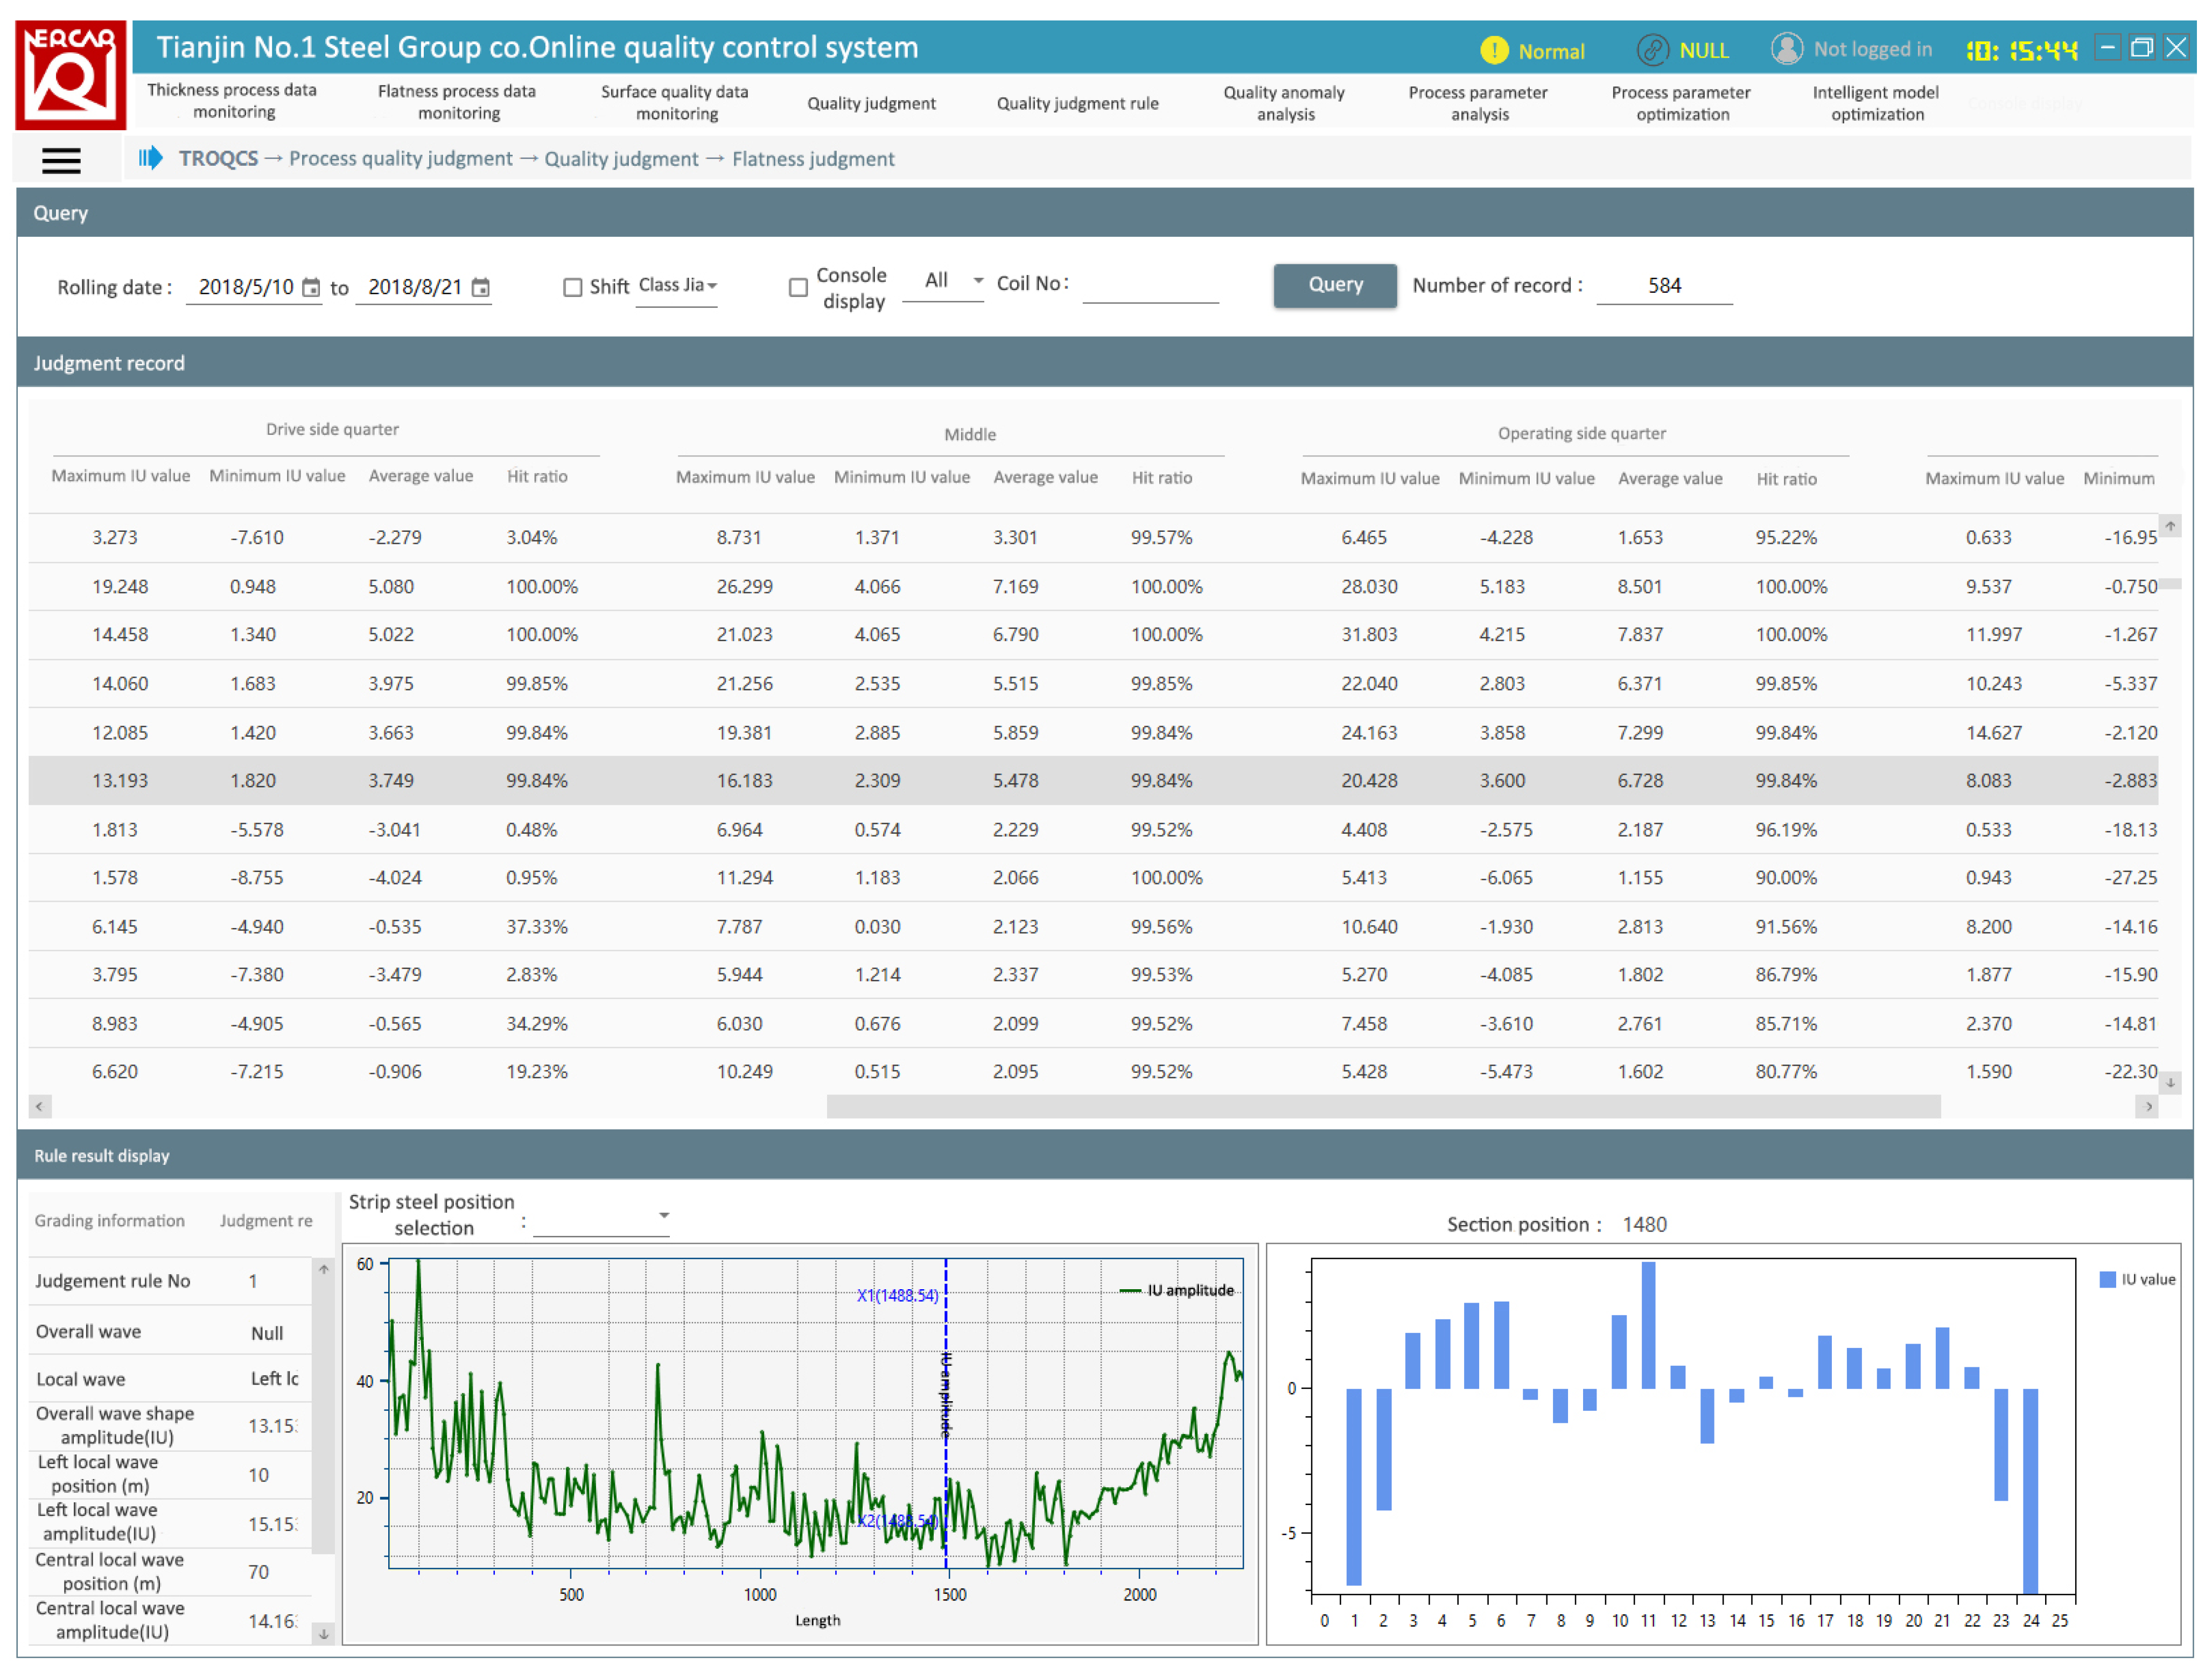Image resolution: width=2212 pixels, height=1673 pixels.
Task: Open the hamburger menu icon
Action: pos(61,160)
